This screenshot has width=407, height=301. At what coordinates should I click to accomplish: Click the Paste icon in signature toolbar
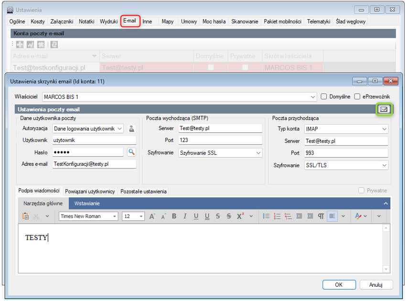[25, 216]
